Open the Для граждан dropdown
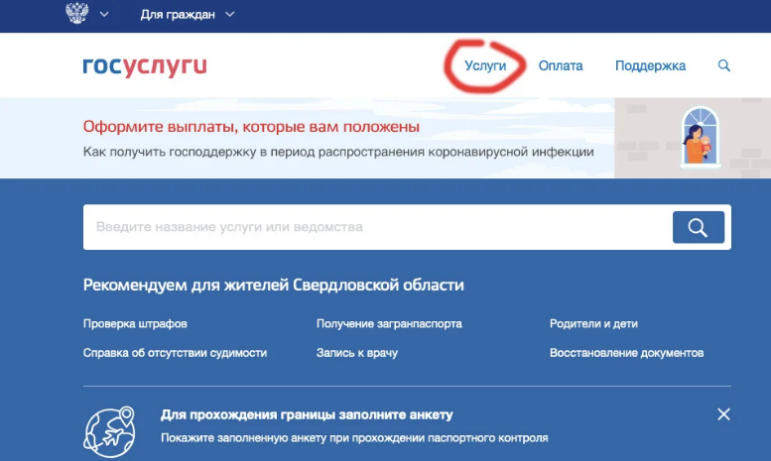Image resolution: width=771 pixels, height=461 pixels. coord(187,15)
